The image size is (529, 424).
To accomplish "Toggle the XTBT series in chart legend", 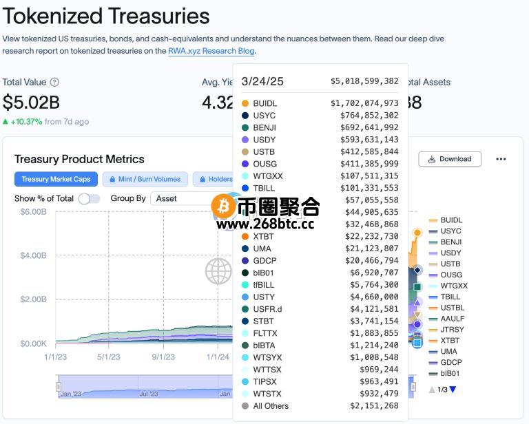I will tap(444, 341).
